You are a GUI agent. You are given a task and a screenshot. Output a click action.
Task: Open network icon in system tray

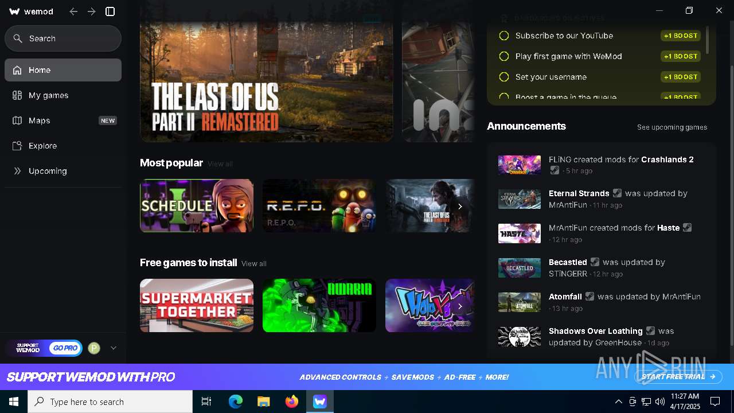click(x=646, y=402)
